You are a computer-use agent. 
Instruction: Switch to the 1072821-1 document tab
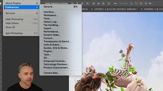pyautogui.click(x=116, y=9)
